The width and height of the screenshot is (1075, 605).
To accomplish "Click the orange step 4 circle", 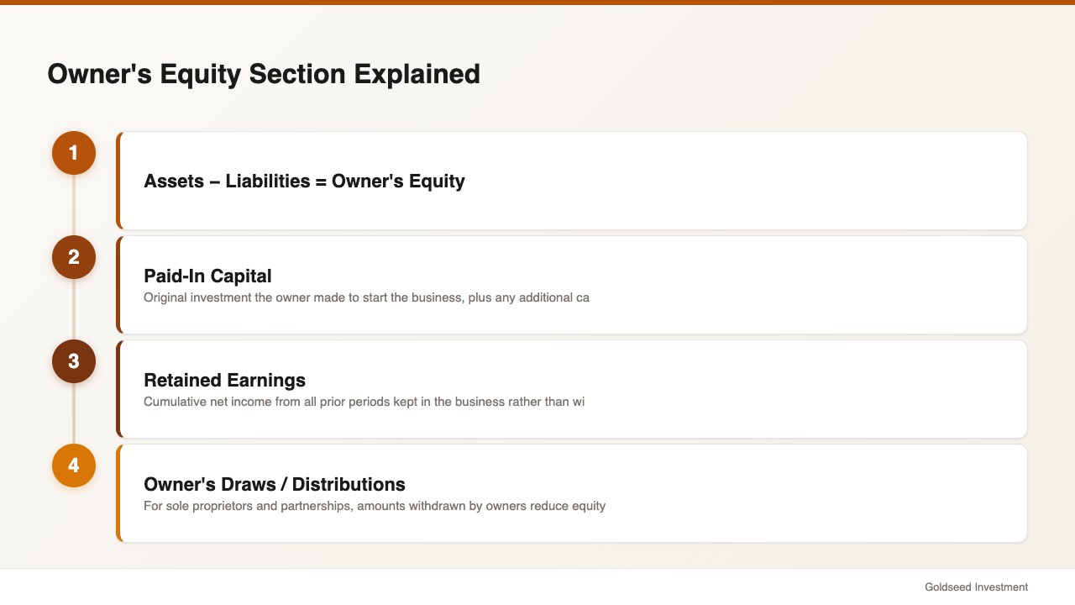I will tap(74, 466).
